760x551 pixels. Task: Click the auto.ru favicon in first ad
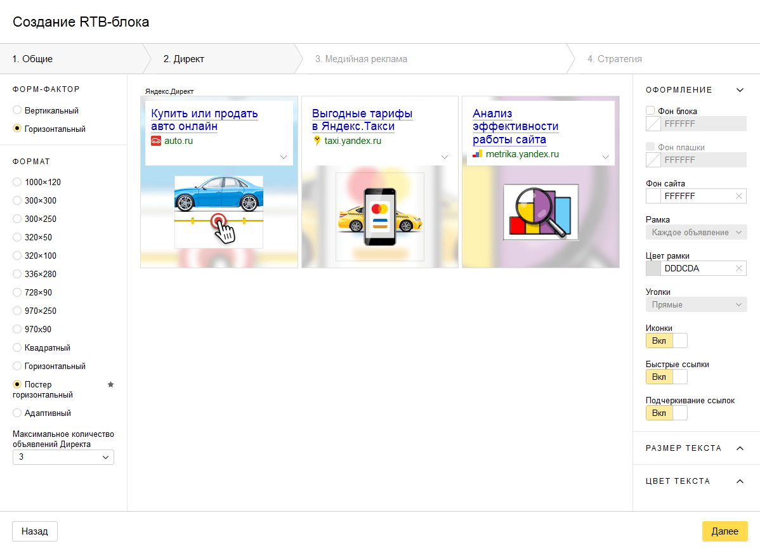coord(156,141)
